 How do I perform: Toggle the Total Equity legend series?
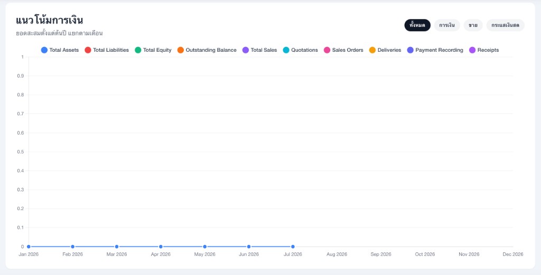click(x=153, y=50)
